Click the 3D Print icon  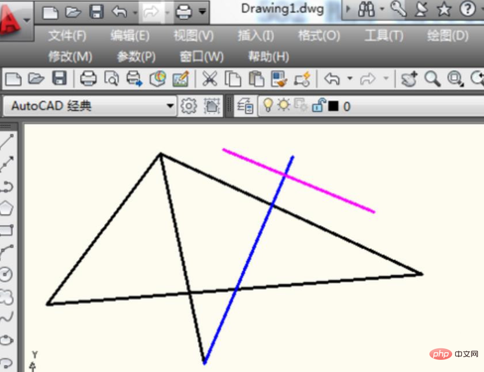pos(158,79)
